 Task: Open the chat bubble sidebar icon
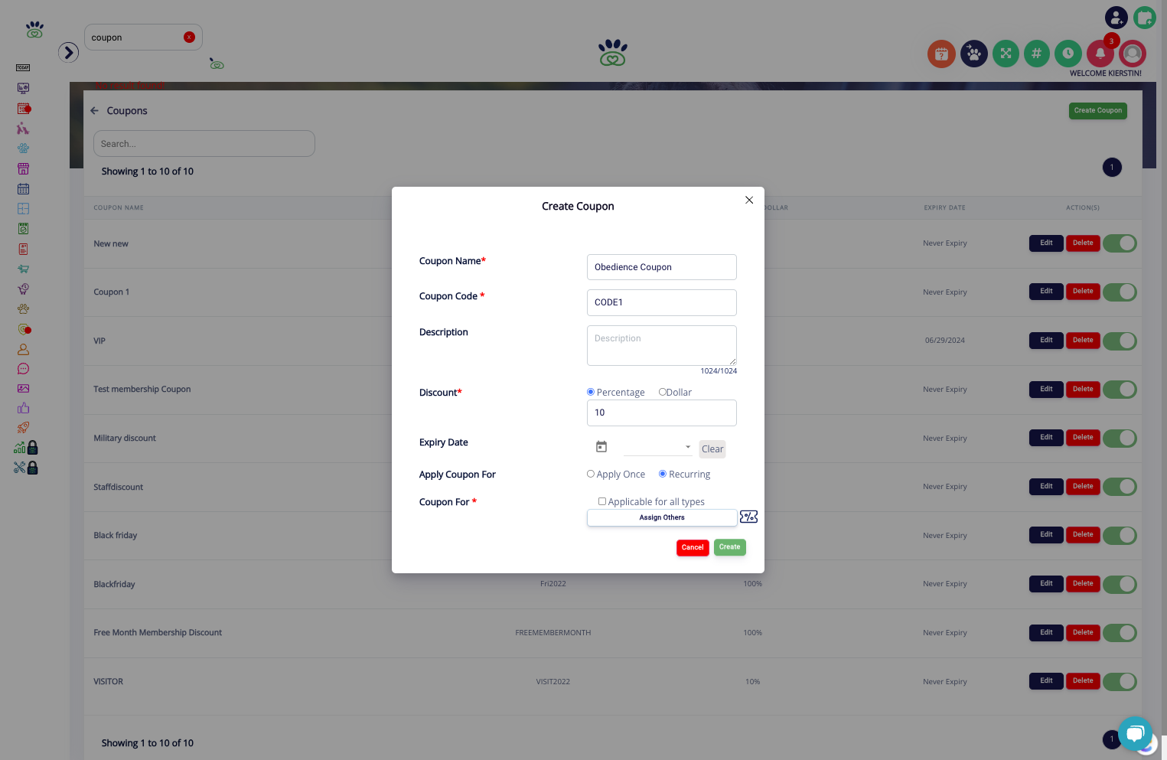point(23,369)
